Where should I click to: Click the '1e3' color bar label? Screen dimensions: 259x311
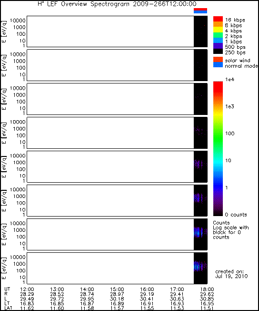[229, 106]
